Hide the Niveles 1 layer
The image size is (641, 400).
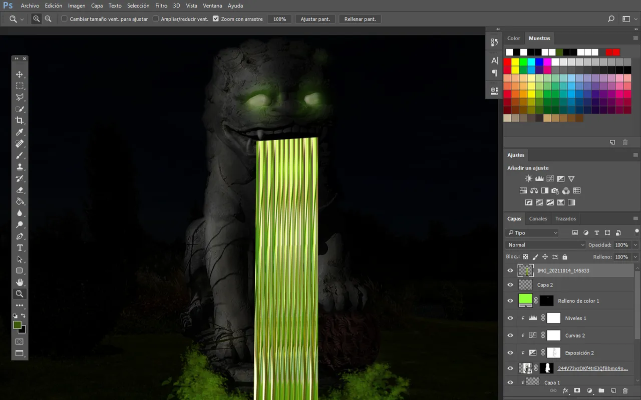coord(510,318)
